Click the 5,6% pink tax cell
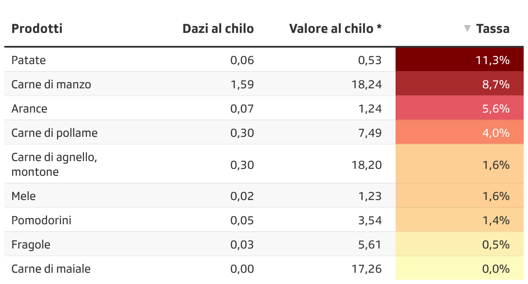This screenshot has width=528, height=284. (x=459, y=108)
